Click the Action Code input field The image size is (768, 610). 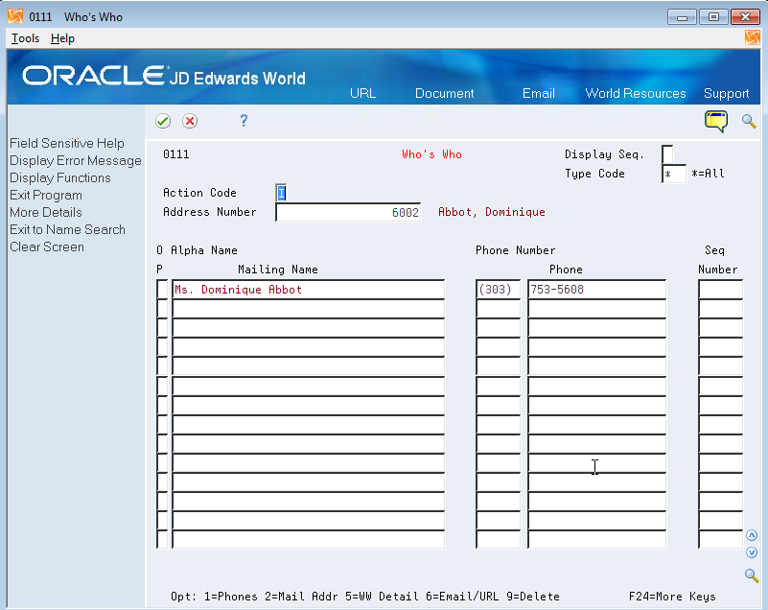tap(281, 193)
